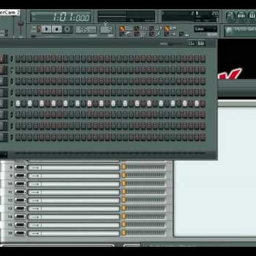Click the middle round icon in top-right toolbar
Screen dimensions: 256x256
241,16
